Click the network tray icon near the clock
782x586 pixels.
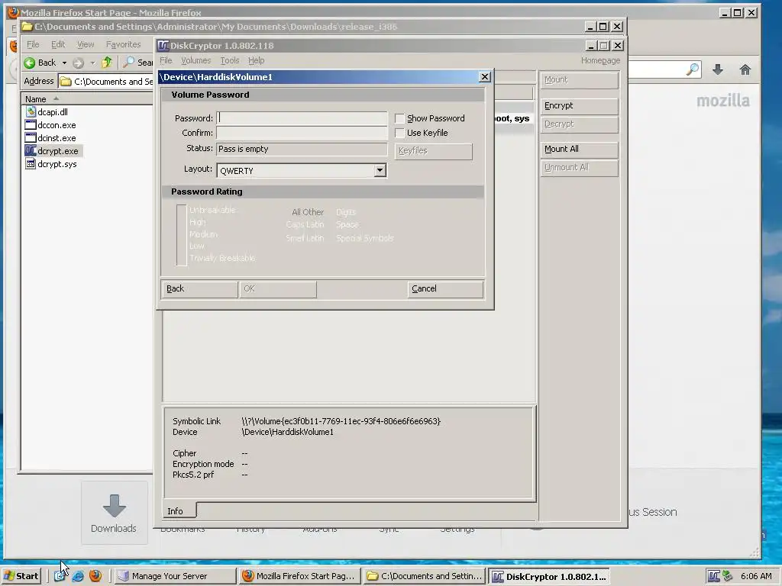pyautogui.click(x=728, y=576)
